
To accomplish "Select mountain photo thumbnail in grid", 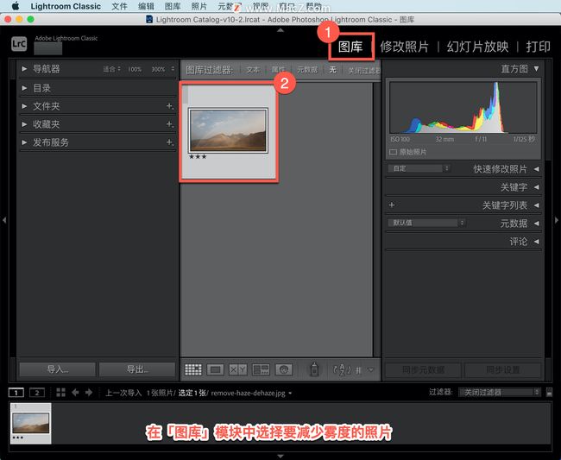I will 228,130.
